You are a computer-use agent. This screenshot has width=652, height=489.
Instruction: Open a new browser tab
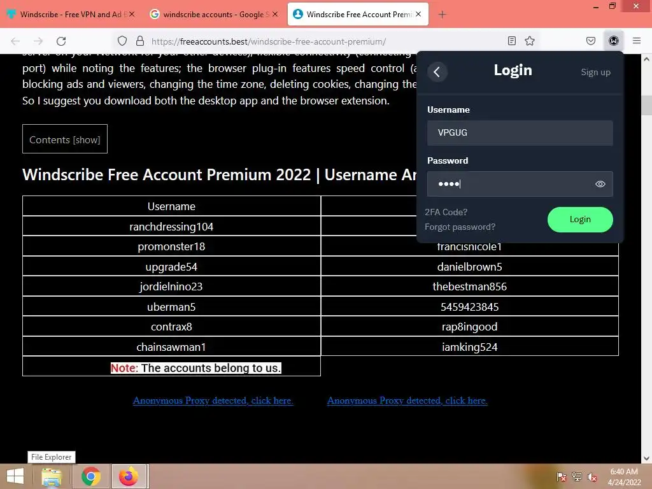coord(442,15)
